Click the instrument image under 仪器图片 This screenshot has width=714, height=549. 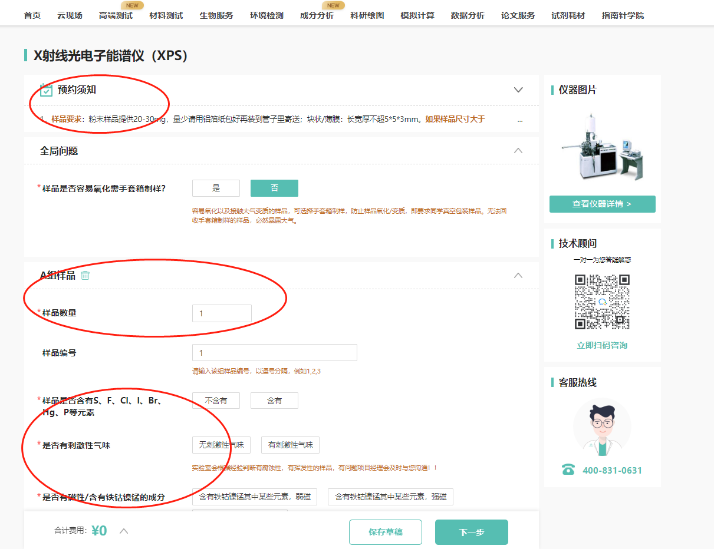(603, 146)
